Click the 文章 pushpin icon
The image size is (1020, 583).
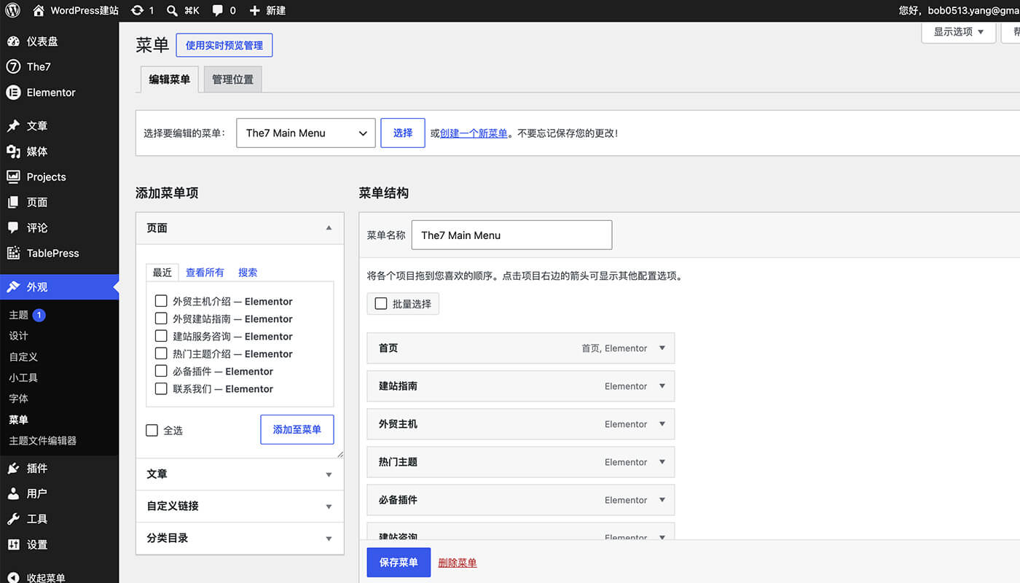(x=13, y=126)
